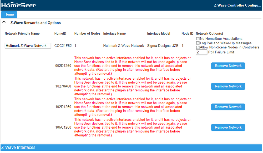Click the Poll Failure Limit field
Viewport: 263px width, 153px height.
coord(201,52)
